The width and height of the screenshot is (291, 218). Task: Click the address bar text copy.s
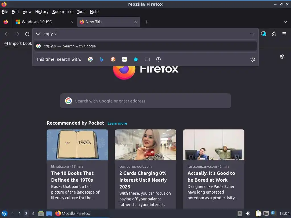(49, 34)
